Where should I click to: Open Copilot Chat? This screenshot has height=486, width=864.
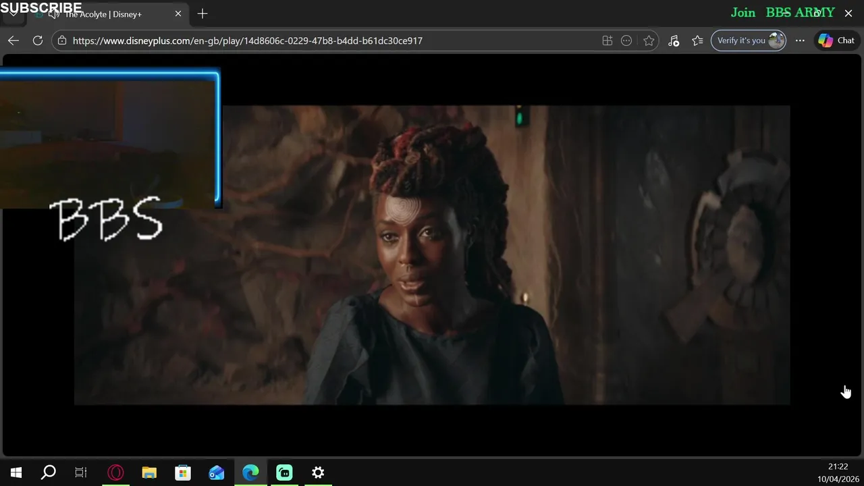click(836, 40)
